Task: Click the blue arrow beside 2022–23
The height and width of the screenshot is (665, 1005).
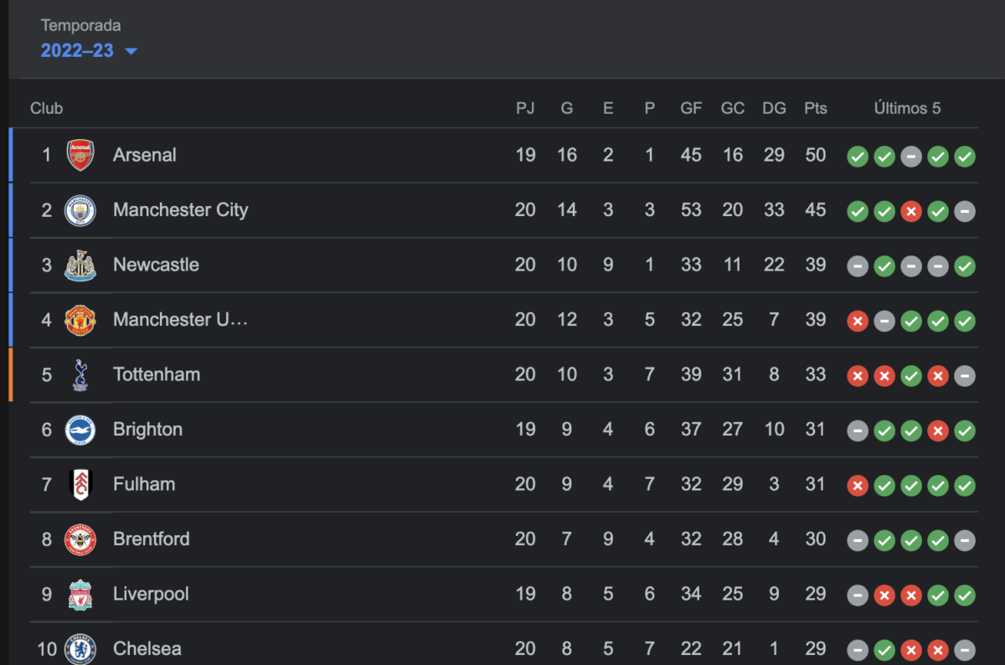Action: coord(131,51)
